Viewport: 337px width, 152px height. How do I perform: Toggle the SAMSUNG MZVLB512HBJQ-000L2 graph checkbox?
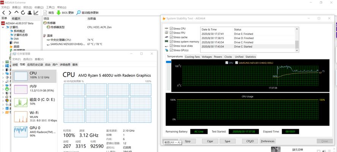click(x=237, y=63)
